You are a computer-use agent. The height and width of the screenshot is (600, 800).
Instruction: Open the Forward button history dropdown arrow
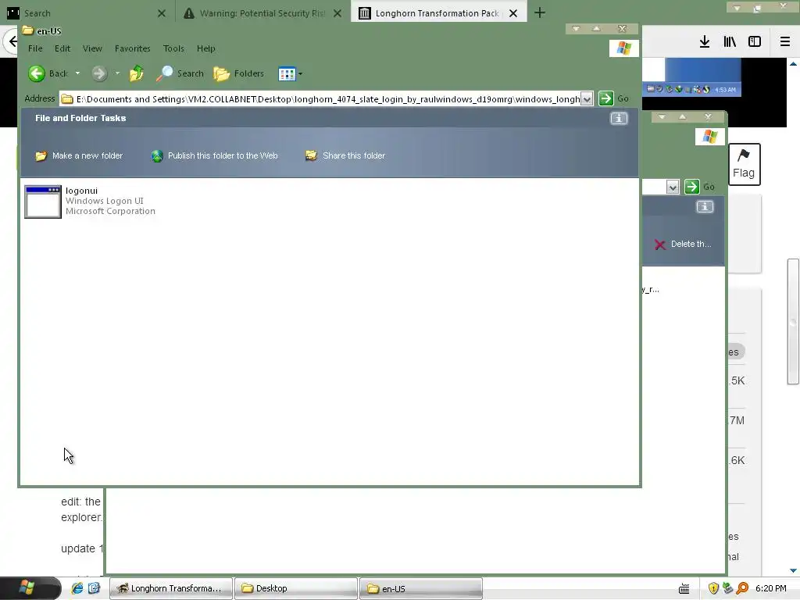tap(117, 73)
